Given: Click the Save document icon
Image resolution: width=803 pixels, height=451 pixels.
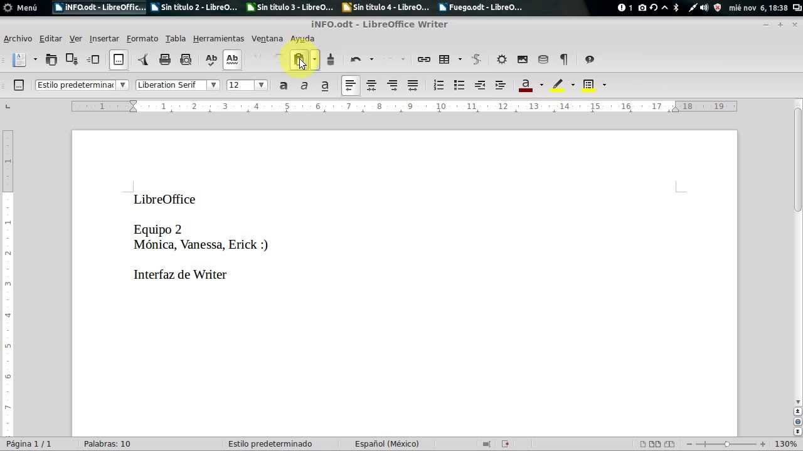Looking at the screenshot, I should pyautogui.click(x=72, y=60).
